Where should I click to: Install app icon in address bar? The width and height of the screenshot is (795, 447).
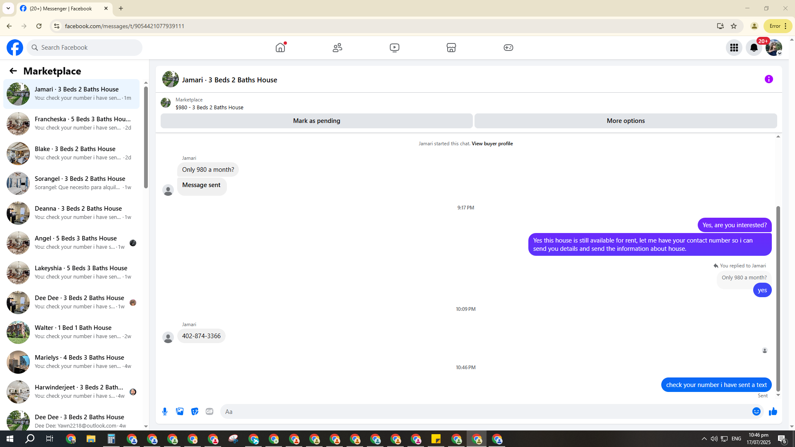point(720,26)
